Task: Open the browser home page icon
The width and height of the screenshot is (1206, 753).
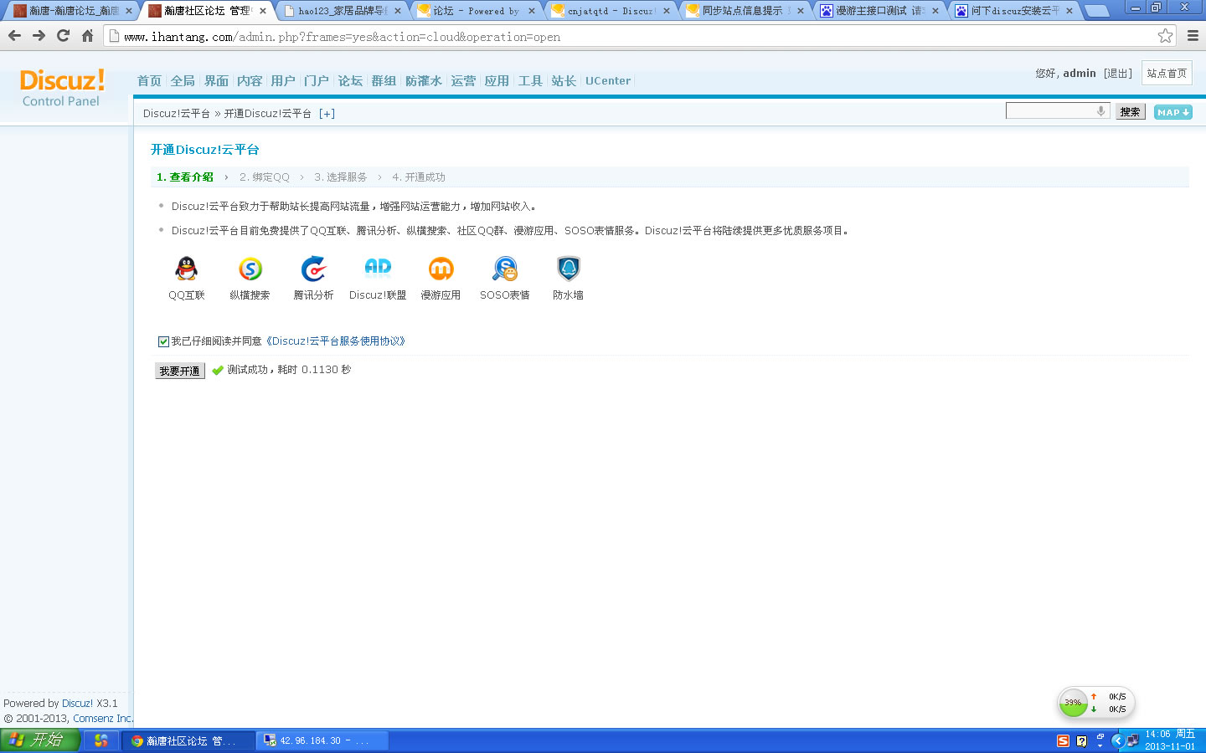Action: tap(87, 36)
